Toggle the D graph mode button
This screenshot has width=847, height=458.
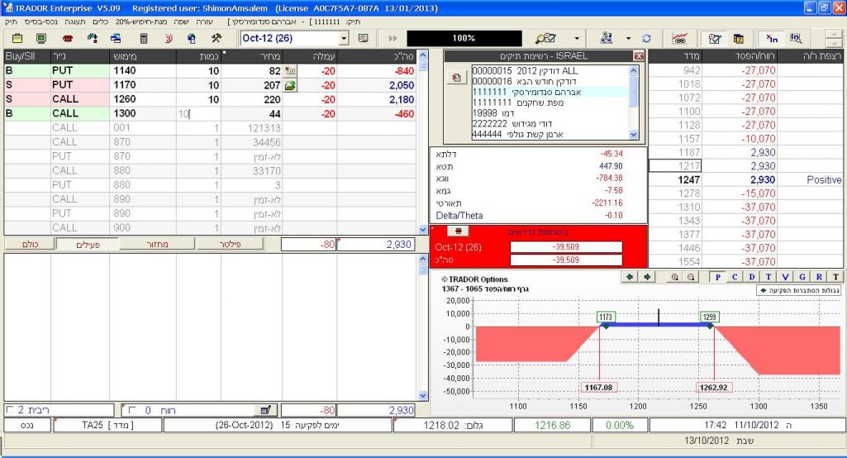(x=751, y=277)
